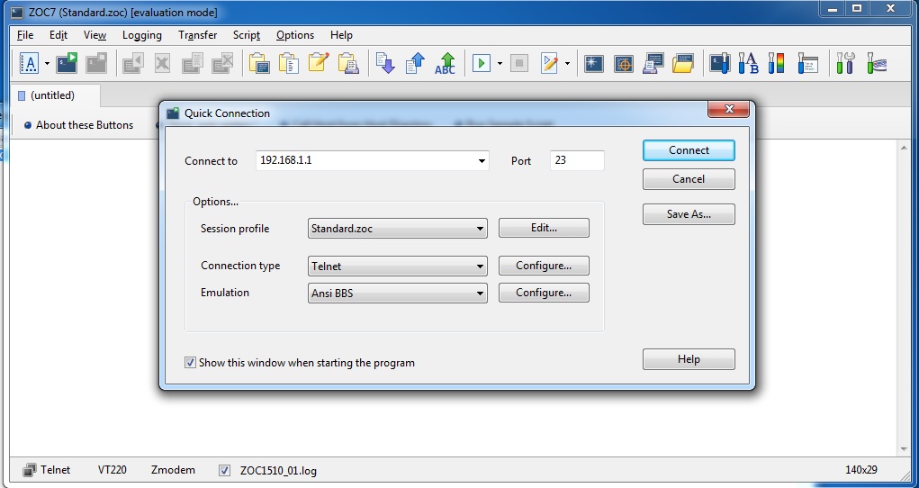Click the Help button in the dialog
The height and width of the screenshot is (488, 919).
click(689, 359)
